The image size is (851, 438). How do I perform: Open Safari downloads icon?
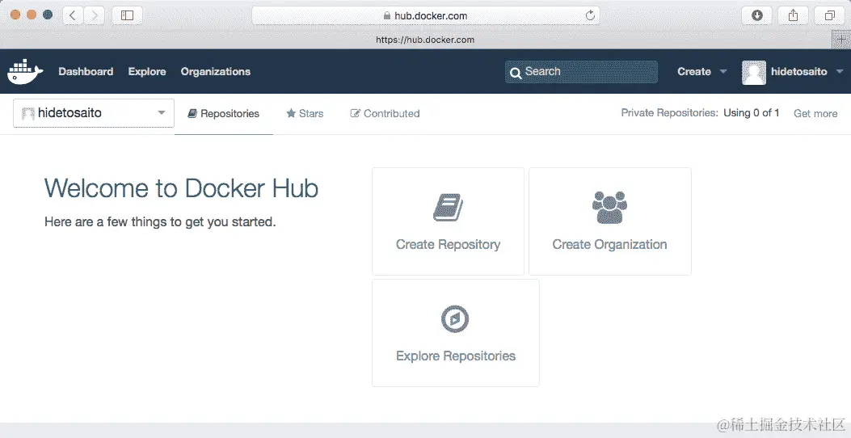(x=757, y=15)
